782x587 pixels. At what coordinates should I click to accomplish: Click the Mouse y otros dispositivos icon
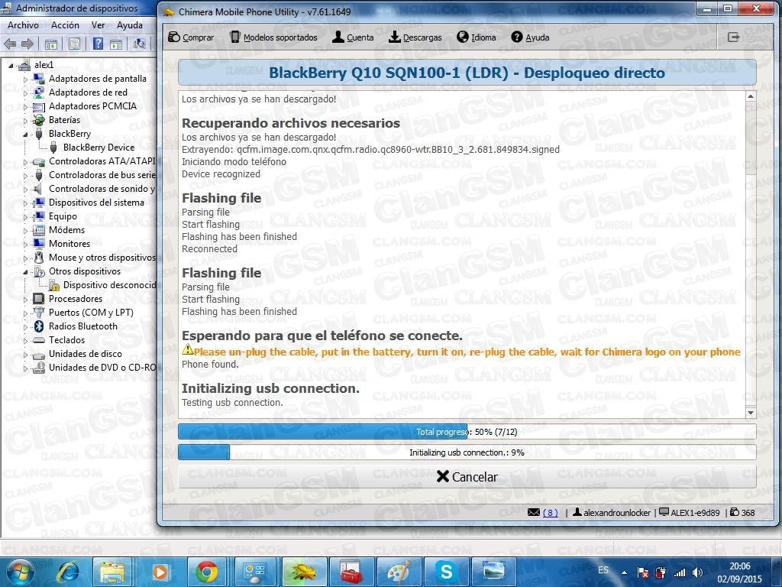pos(38,258)
